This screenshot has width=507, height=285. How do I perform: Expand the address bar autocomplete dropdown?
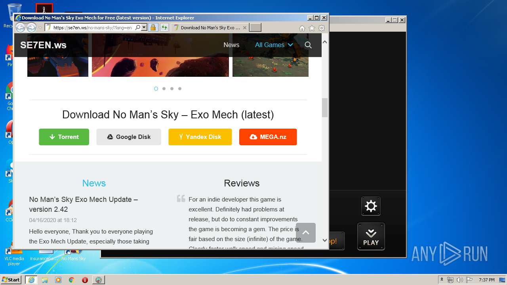tap(144, 28)
